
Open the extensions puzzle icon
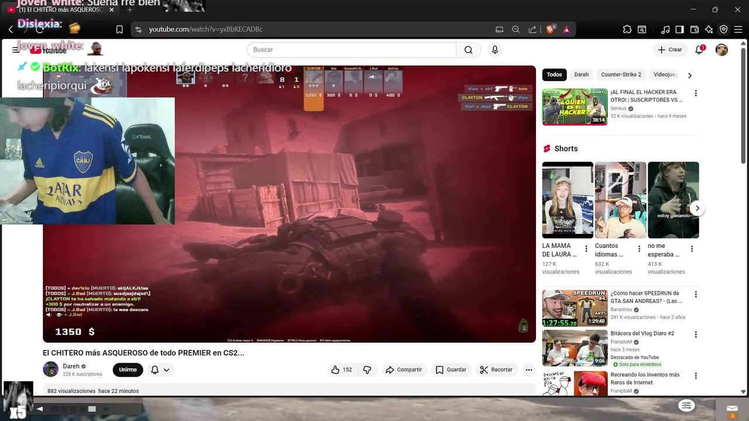[627, 29]
